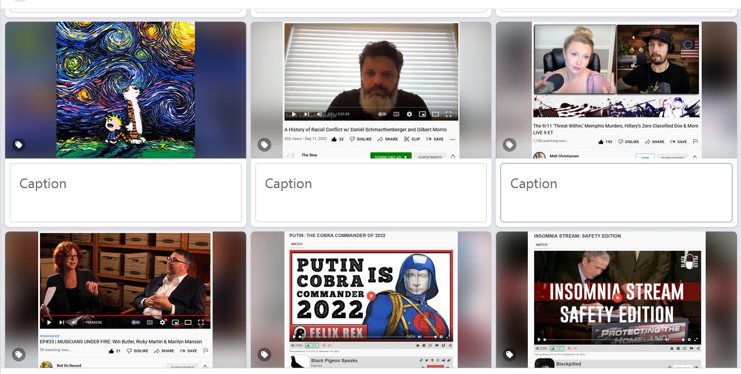Image resolution: width=741 pixels, height=374 pixels.
Task: Click the tag icon on the Insomnia Stream image
Action: (x=510, y=355)
